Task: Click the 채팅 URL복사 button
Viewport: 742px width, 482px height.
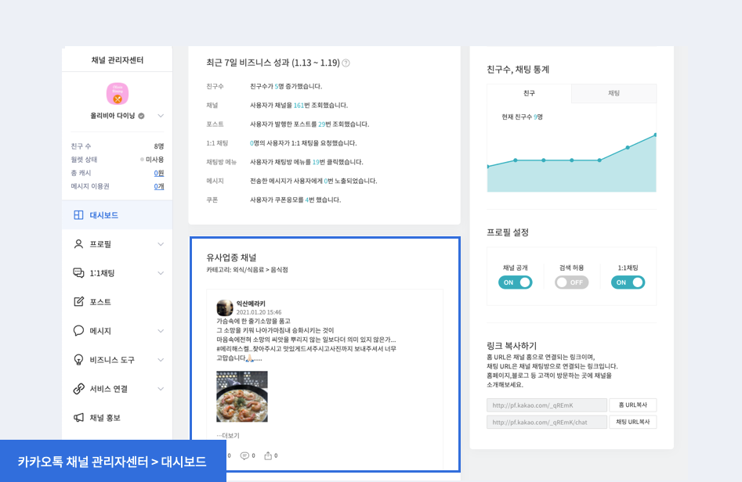Action: [x=632, y=422]
